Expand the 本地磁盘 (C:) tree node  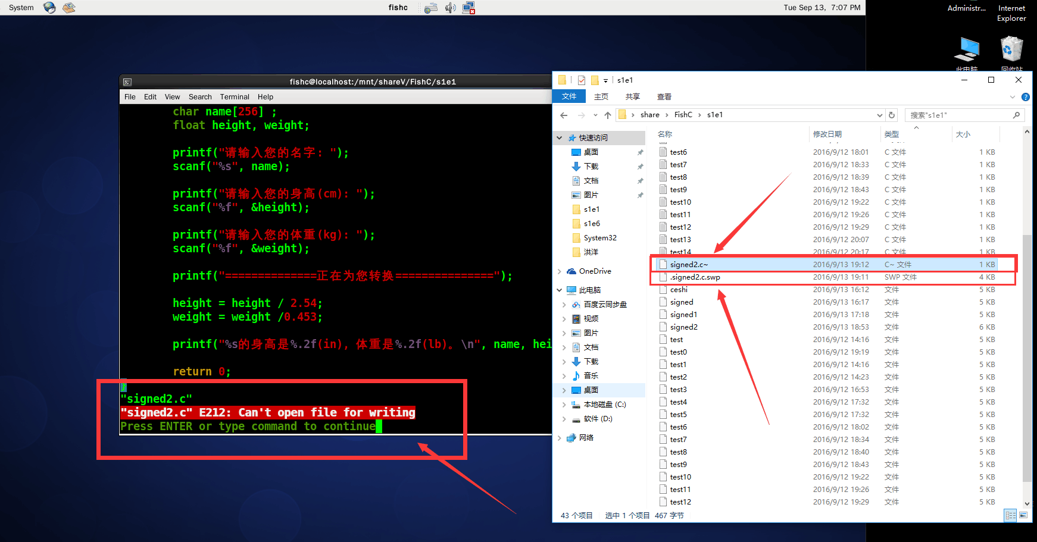tap(564, 405)
